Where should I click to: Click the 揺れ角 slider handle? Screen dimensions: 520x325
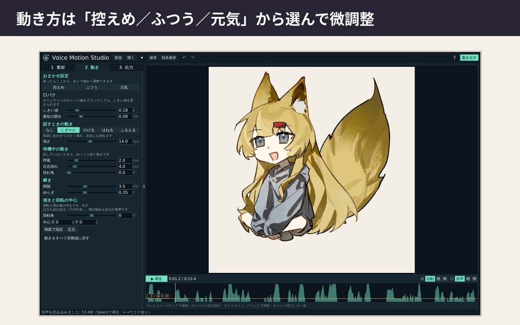click(x=69, y=173)
